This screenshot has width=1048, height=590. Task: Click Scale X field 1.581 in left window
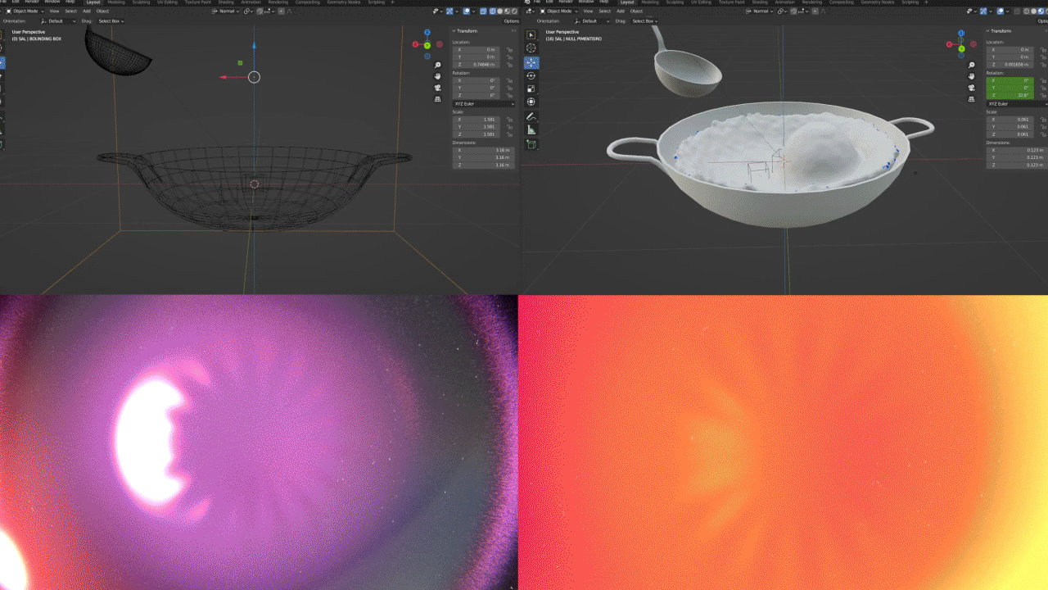pyautogui.click(x=477, y=120)
